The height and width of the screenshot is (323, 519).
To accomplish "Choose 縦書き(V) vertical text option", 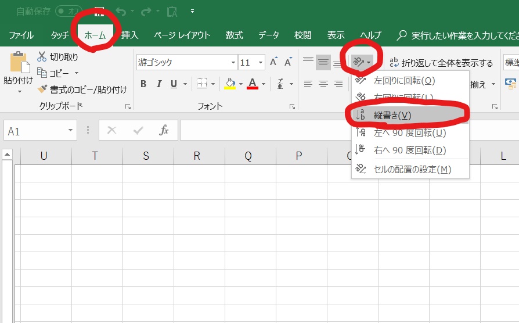I will [410, 115].
